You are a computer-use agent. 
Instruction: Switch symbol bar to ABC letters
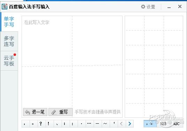pyautogui.click(x=177, y=124)
